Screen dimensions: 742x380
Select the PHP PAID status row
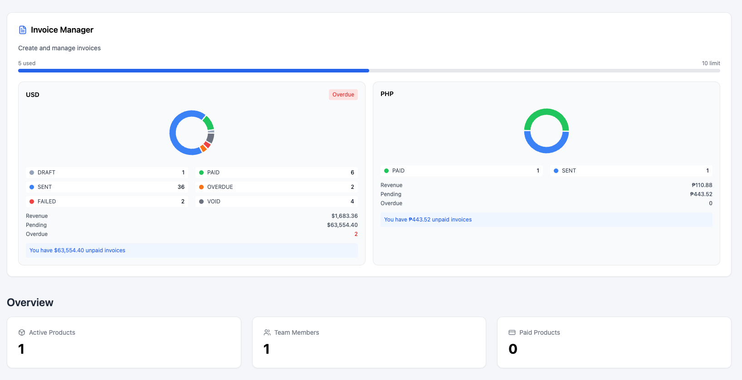[x=462, y=171]
